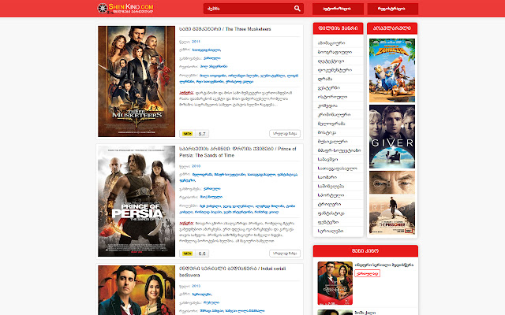Open the Zambezia popular poster
Screen dimensions: 505x315
[392, 70]
